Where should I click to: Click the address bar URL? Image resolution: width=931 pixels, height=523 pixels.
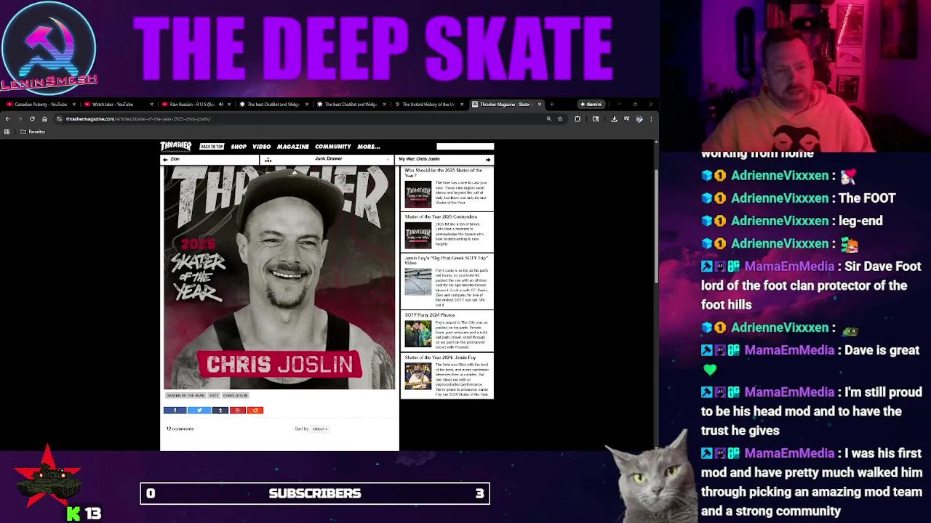(x=138, y=118)
